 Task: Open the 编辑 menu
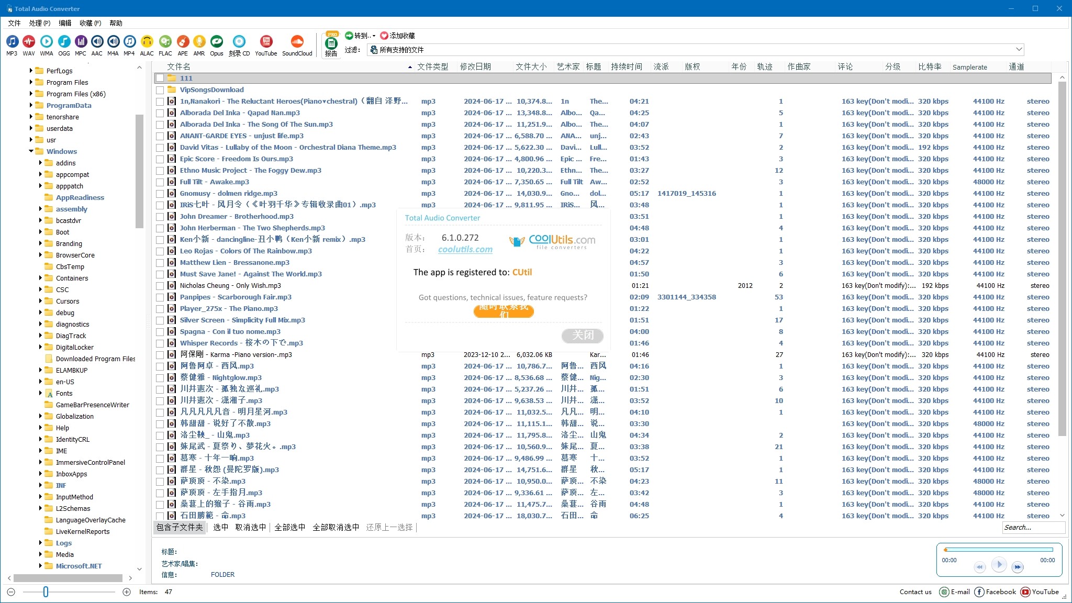(65, 23)
